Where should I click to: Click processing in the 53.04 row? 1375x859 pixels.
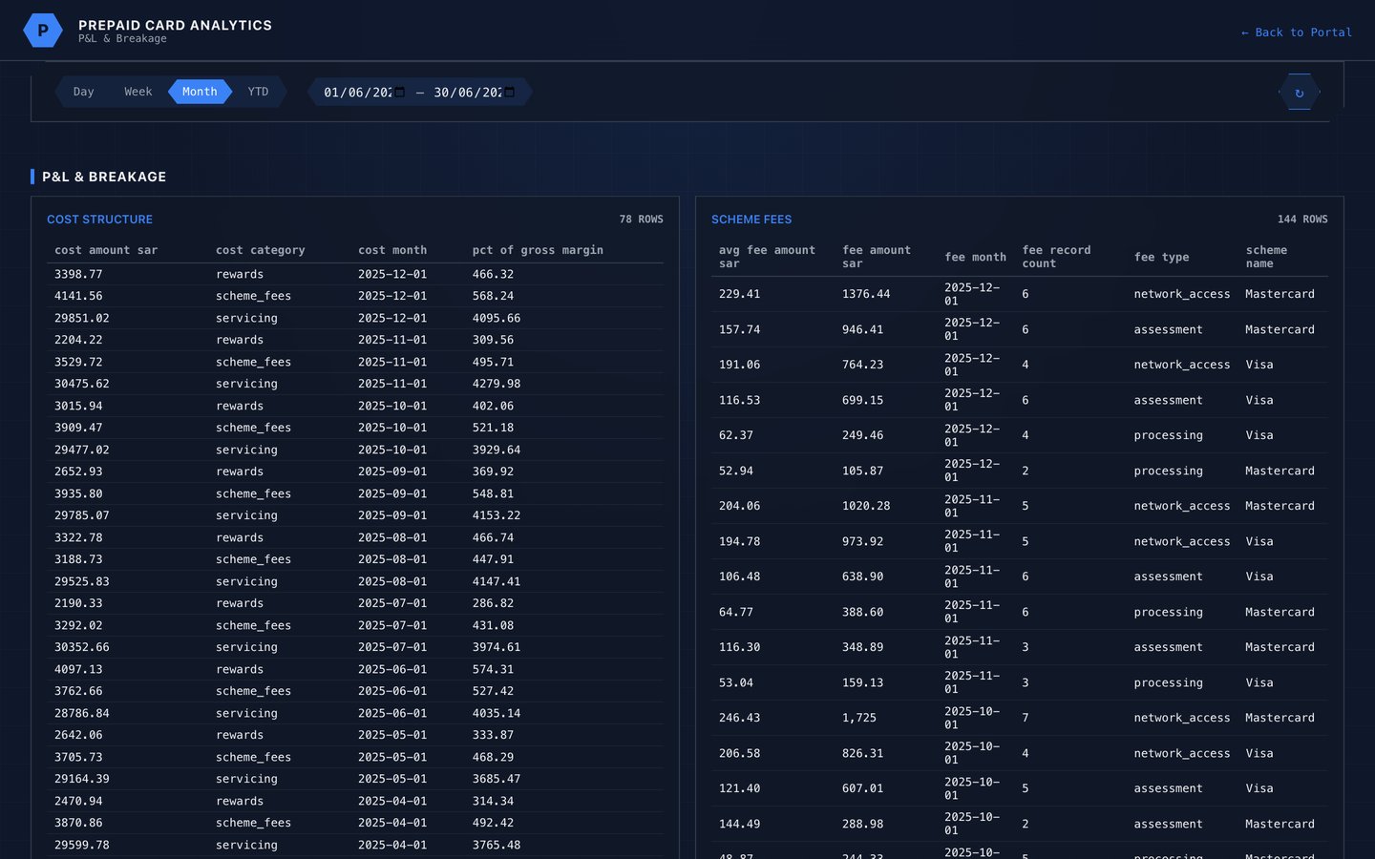point(1168,682)
